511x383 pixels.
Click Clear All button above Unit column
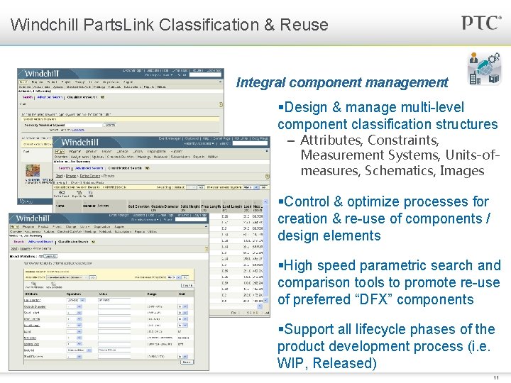pyautogui.click(x=187, y=285)
